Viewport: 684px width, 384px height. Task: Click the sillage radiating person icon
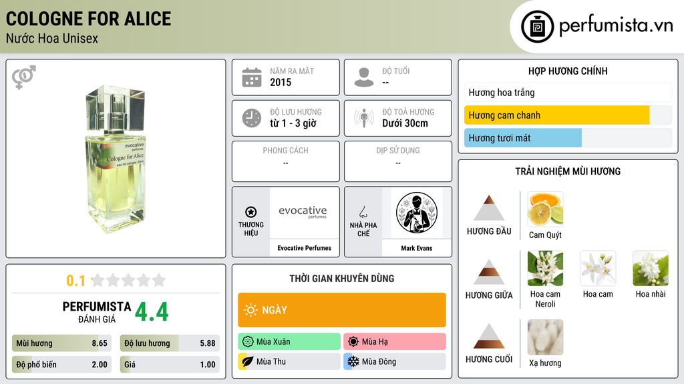click(364, 118)
